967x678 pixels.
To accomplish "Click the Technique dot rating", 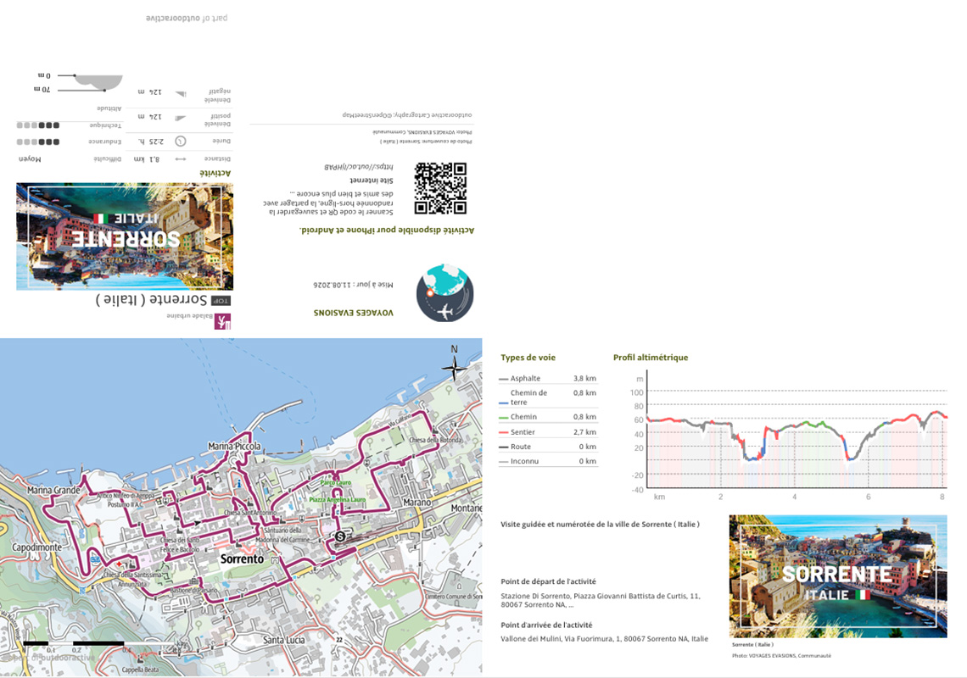I will tap(38, 125).
